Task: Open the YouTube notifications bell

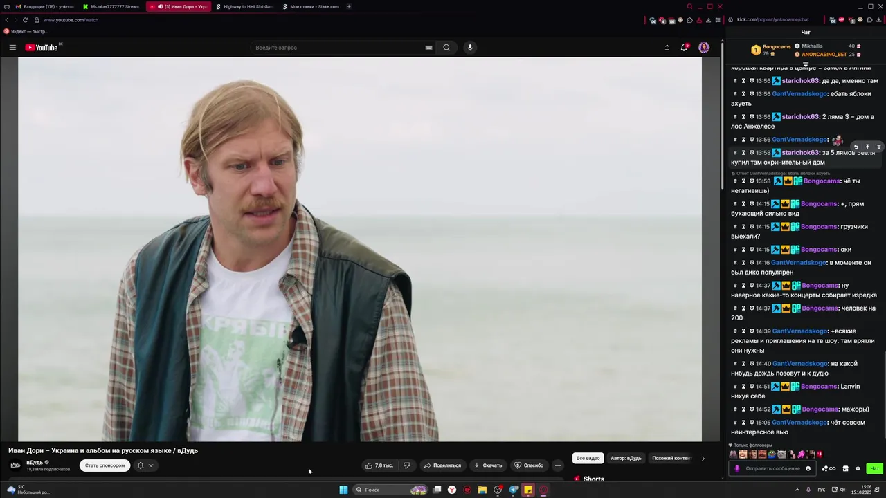Action: point(685,47)
